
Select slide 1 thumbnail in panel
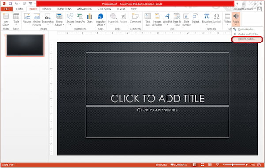(x=25, y=45)
